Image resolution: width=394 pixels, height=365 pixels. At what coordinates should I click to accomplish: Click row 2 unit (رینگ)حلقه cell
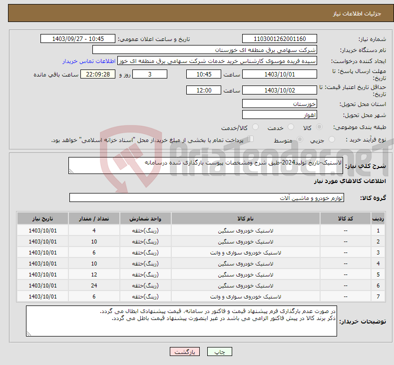[x=145, y=241]
